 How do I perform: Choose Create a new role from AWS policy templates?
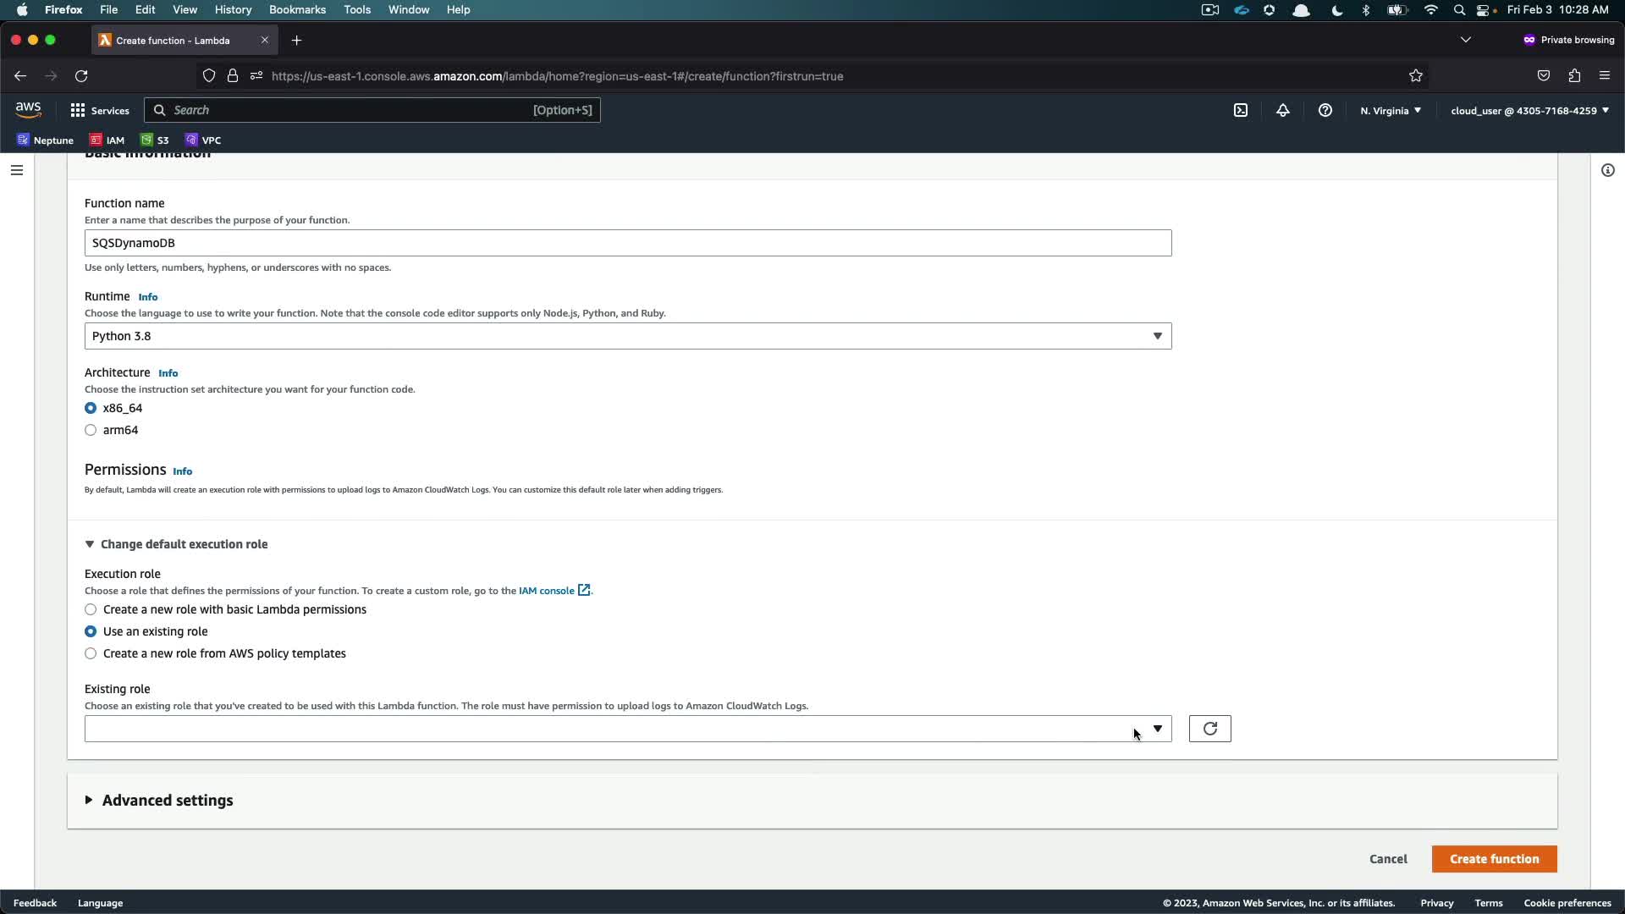coord(91,653)
